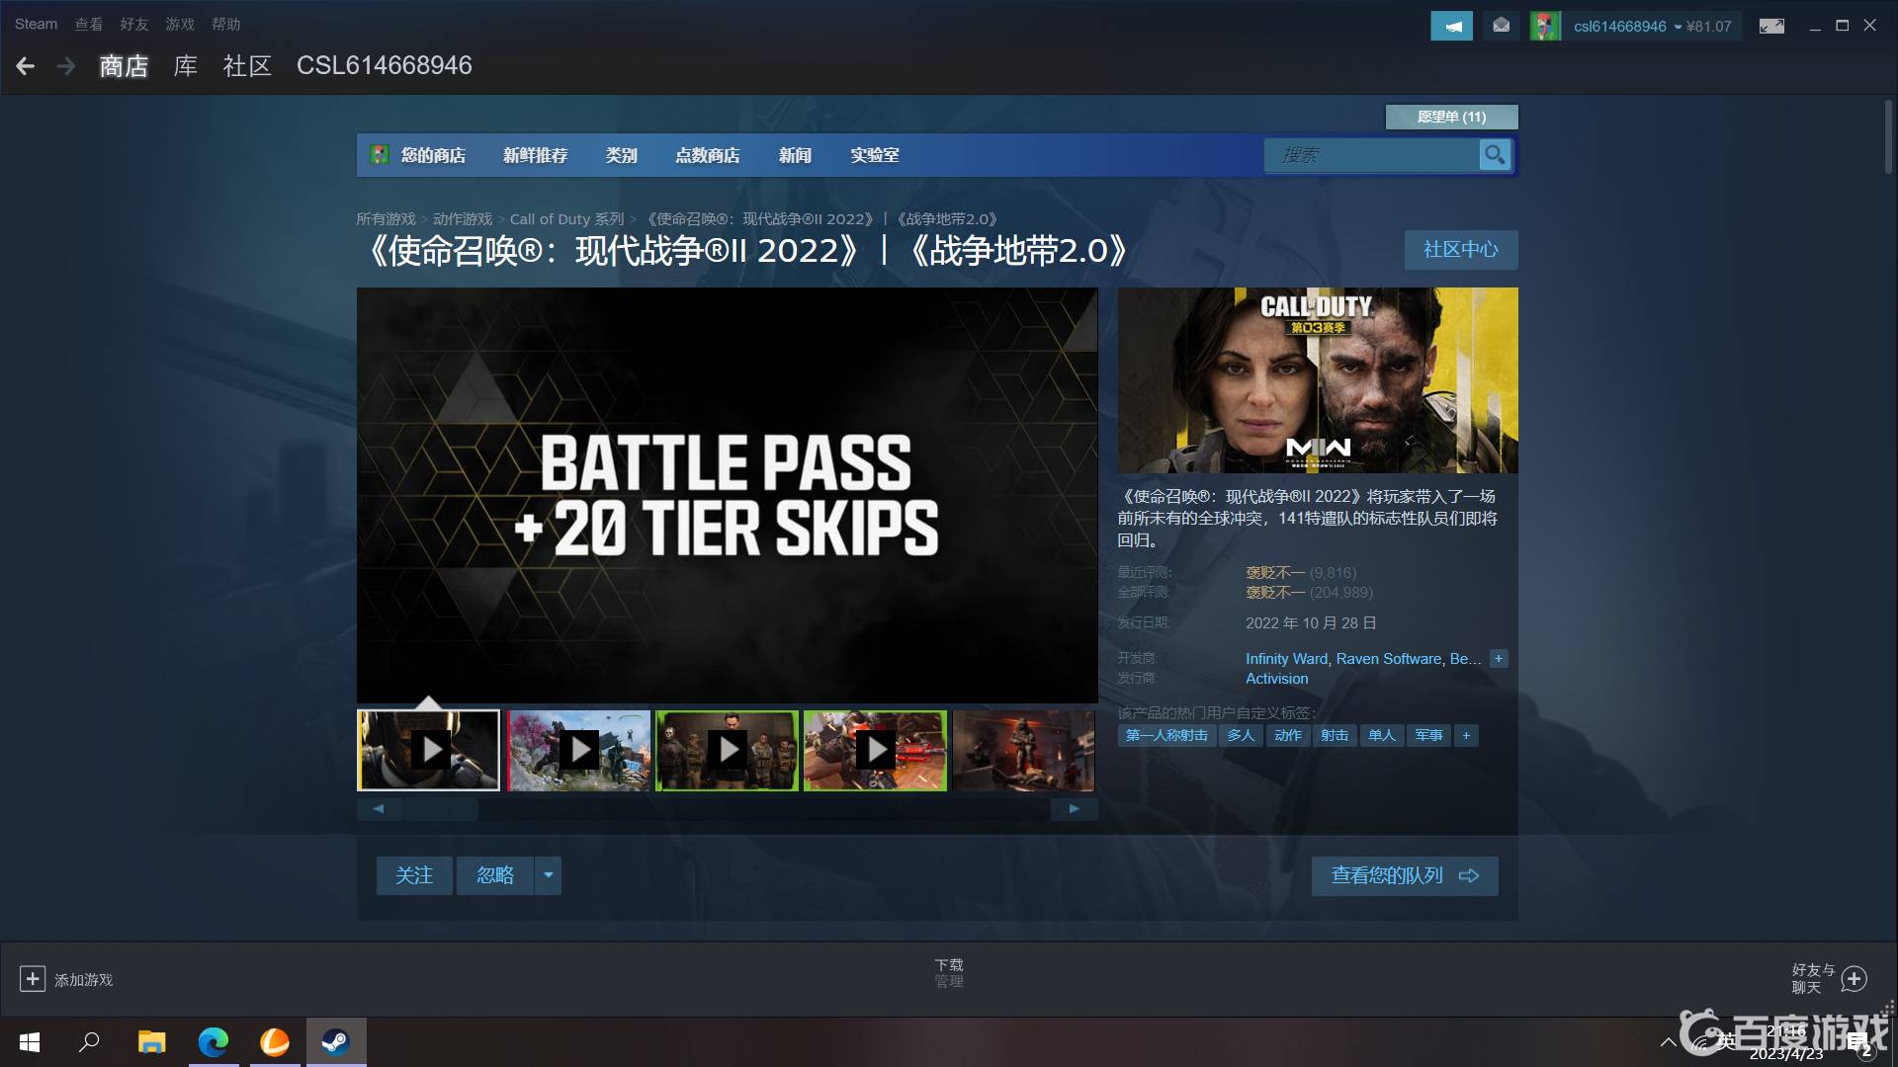This screenshot has height=1067, width=1898.
Task: Click 动作游戏 breadcrumb link
Action: point(463,219)
